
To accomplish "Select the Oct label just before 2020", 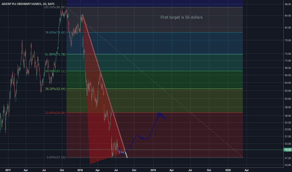I will (x=209, y=170).
